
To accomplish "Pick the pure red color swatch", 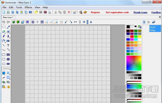I will click(132, 37).
